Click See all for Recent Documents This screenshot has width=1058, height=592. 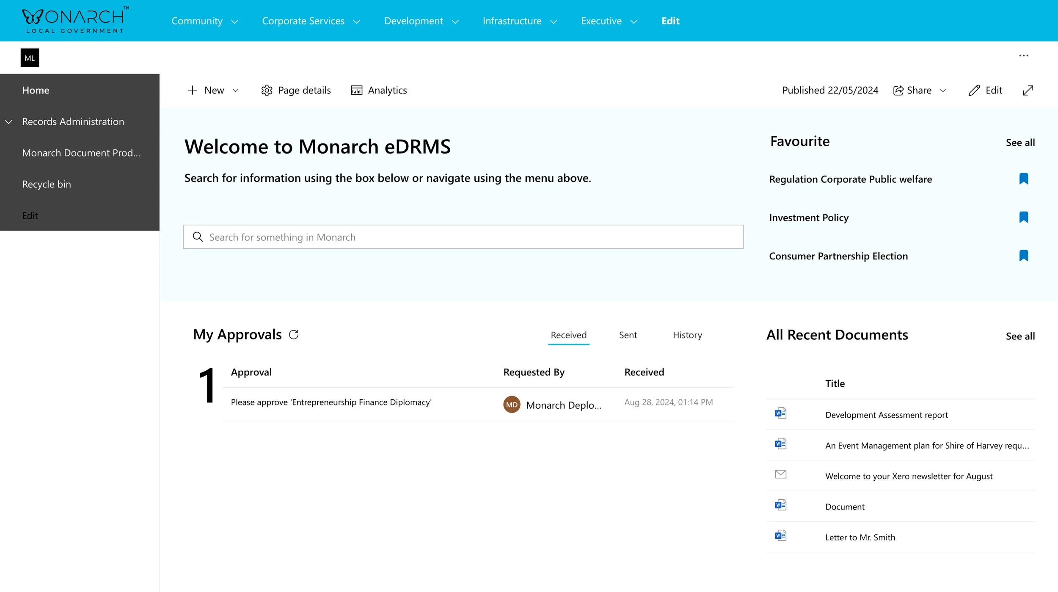1020,336
